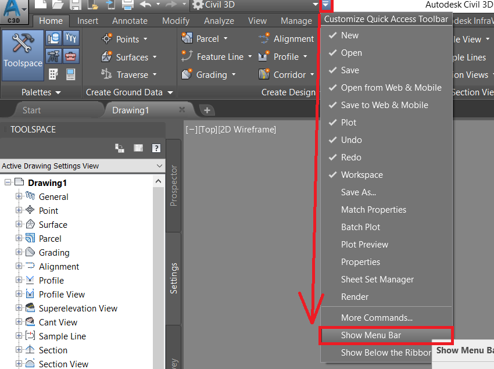Click the Surfaces tool icon
This screenshot has width=494, height=369.
(x=107, y=57)
